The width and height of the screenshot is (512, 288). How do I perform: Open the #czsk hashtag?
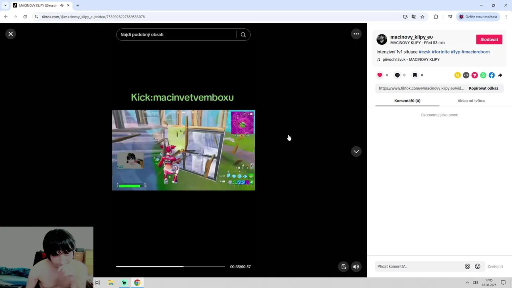pyautogui.click(x=424, y=52)
